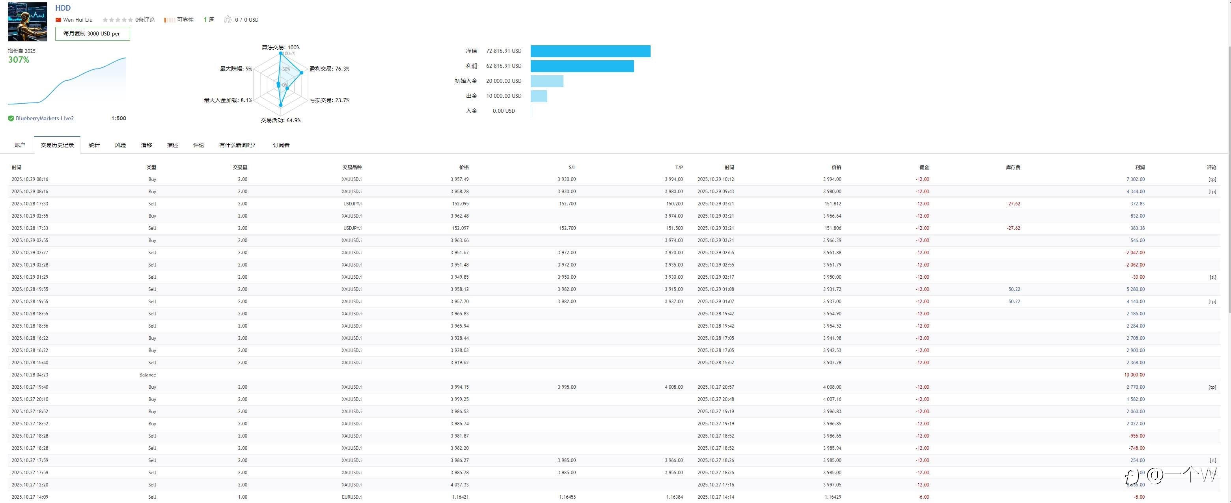Click the 净值 equity bar in chart
Viewport: 1231px width, 503px height.
coord(590,51)
